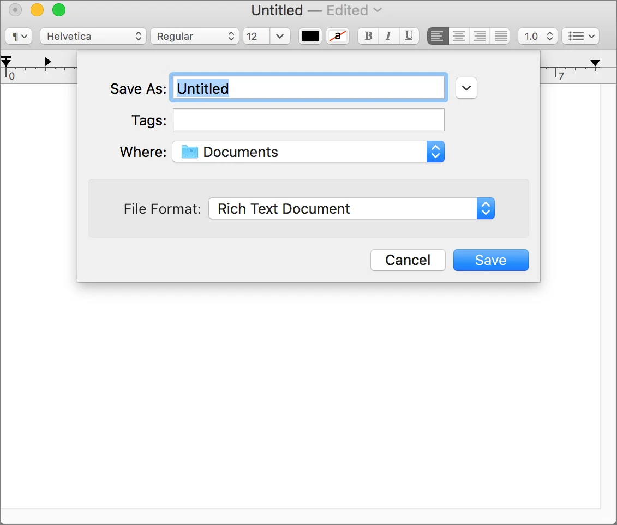617x525 pixels.
Task: Open the font size 12 dropdown arrow
Action: [280, 36]
